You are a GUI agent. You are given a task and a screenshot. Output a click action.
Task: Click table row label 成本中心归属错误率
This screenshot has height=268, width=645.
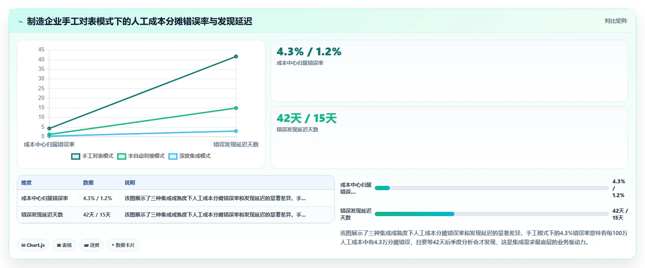pos(45,198)
